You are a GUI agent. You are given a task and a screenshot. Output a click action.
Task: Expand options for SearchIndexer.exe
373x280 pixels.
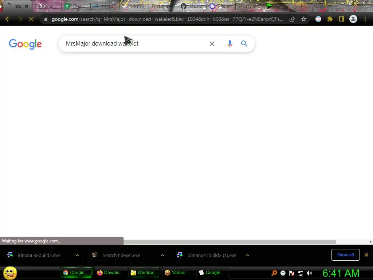click(x=162, y=255)
